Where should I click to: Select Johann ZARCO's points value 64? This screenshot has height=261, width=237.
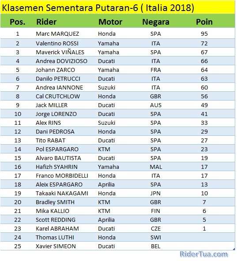pos(204,70)
